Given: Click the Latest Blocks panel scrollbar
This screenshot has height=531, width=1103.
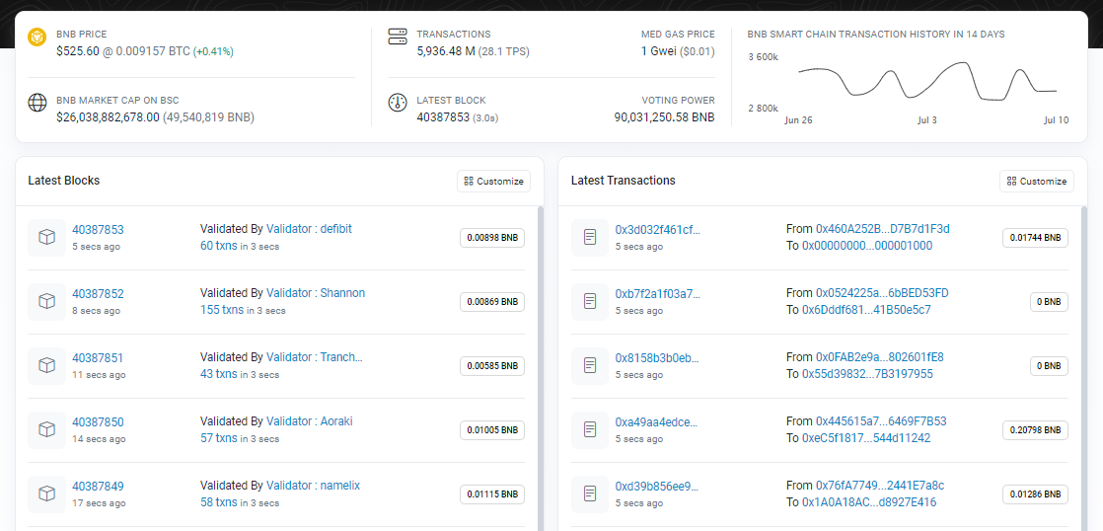Looking at the screenshot, I should tap(541, 368).
